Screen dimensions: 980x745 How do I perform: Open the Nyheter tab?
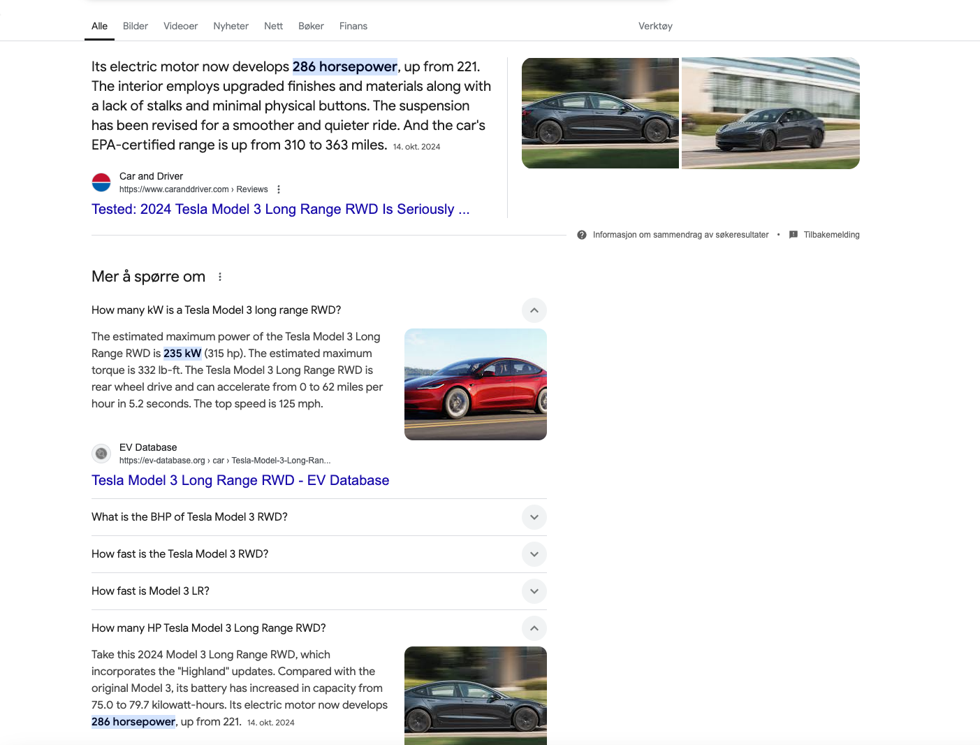tap(231, 26)
